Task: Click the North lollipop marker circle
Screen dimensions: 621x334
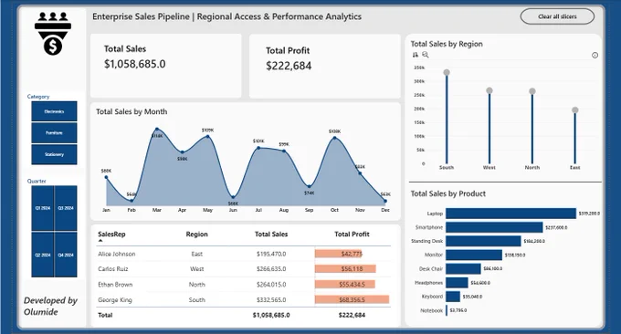Action: click(532, 91)
